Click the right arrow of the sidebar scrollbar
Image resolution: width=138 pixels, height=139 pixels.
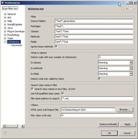click(23, 126)
